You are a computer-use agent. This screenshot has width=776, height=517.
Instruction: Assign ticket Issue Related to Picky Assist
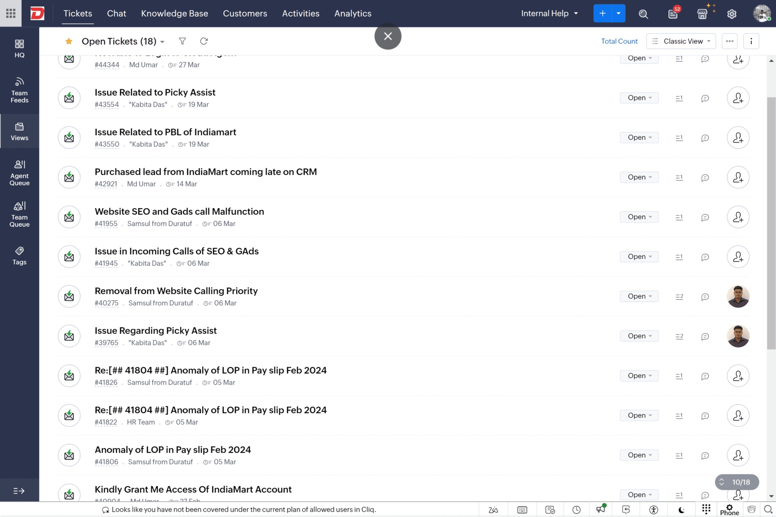(738, 98)
